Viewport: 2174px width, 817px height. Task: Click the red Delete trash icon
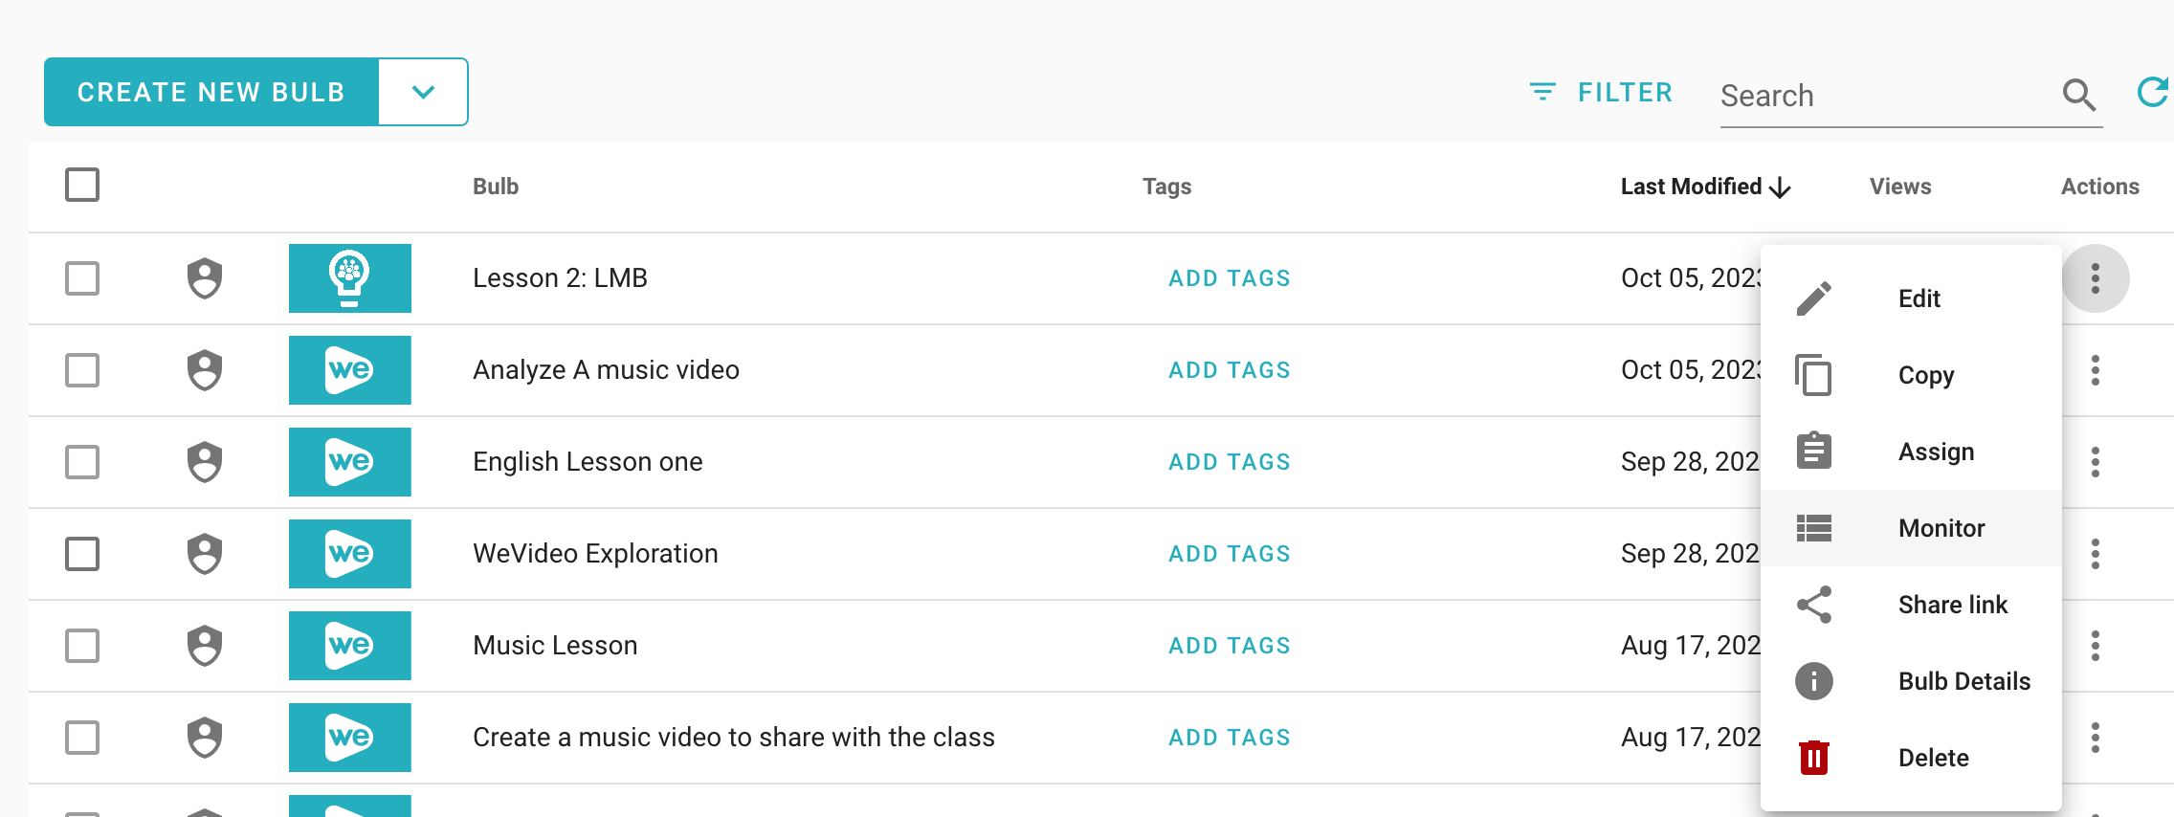click(1813, 758)
